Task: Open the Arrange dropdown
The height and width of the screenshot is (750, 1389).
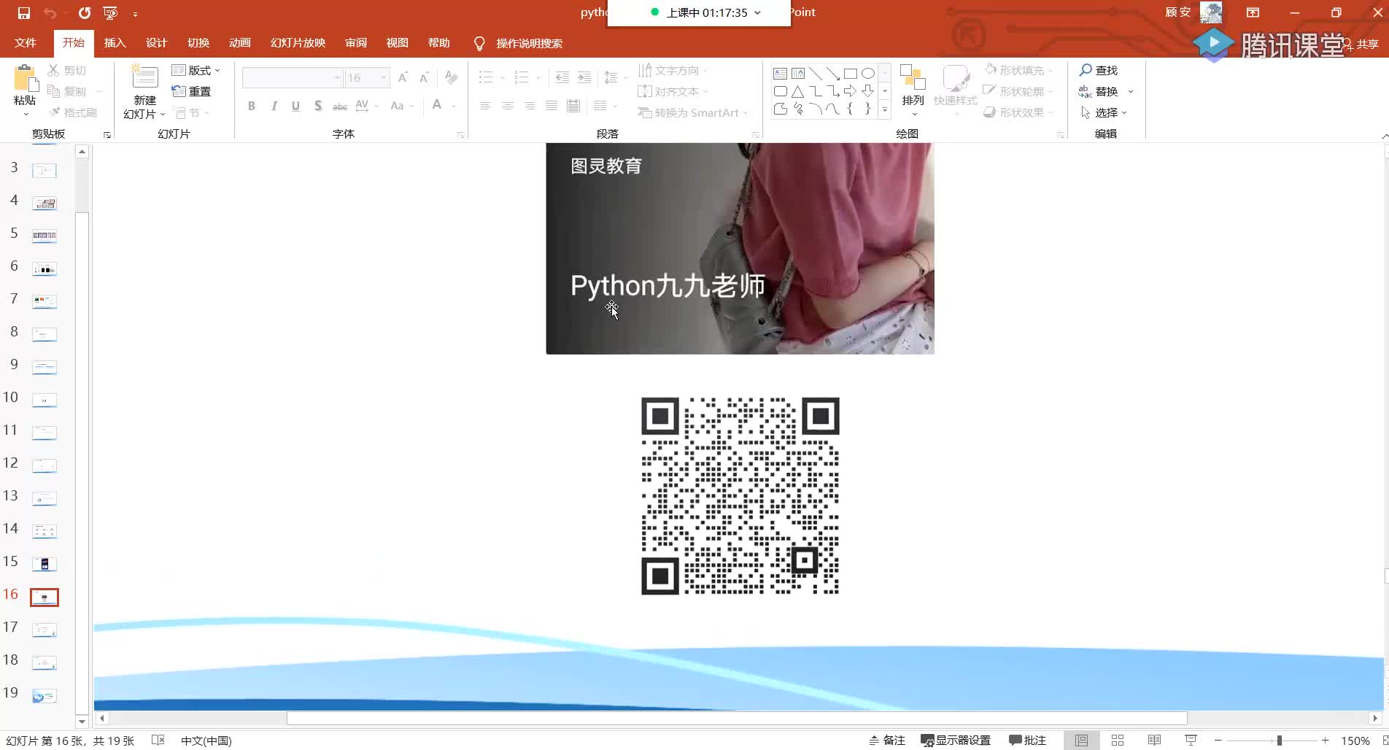Action: [913, 90]
